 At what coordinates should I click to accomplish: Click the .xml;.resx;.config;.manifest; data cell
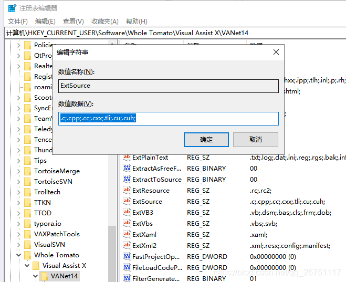click(x=290, y=246)
